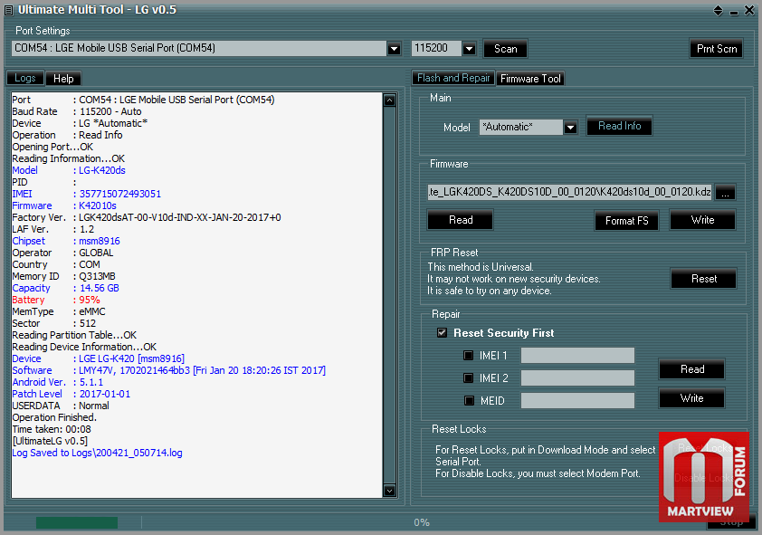The image size is (762, 535).
Task: Open the COM port dropdown
Action: (394, 49)
